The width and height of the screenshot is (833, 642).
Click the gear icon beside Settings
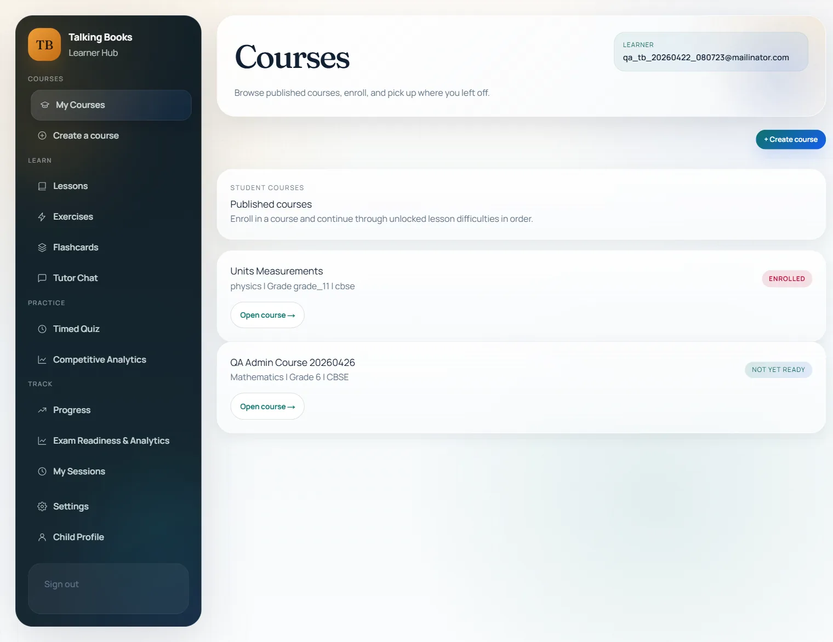42,507
